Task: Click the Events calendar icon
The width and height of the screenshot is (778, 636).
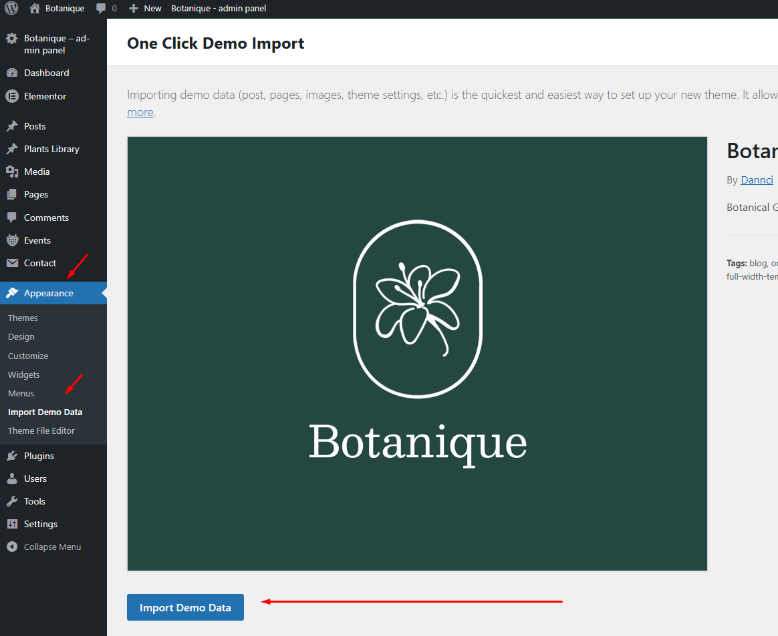Action: (12, 240)
